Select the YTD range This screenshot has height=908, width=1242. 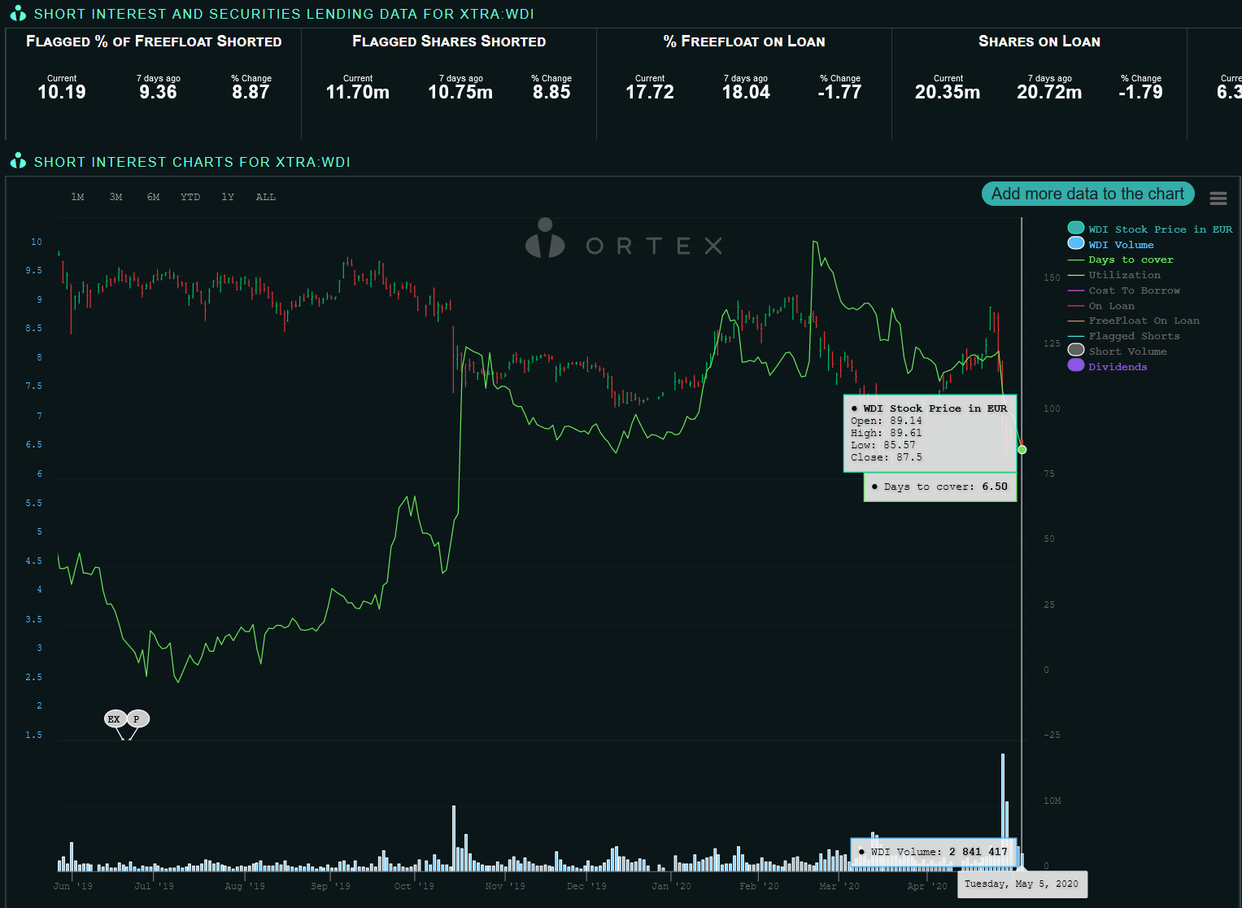pos(190,197)
